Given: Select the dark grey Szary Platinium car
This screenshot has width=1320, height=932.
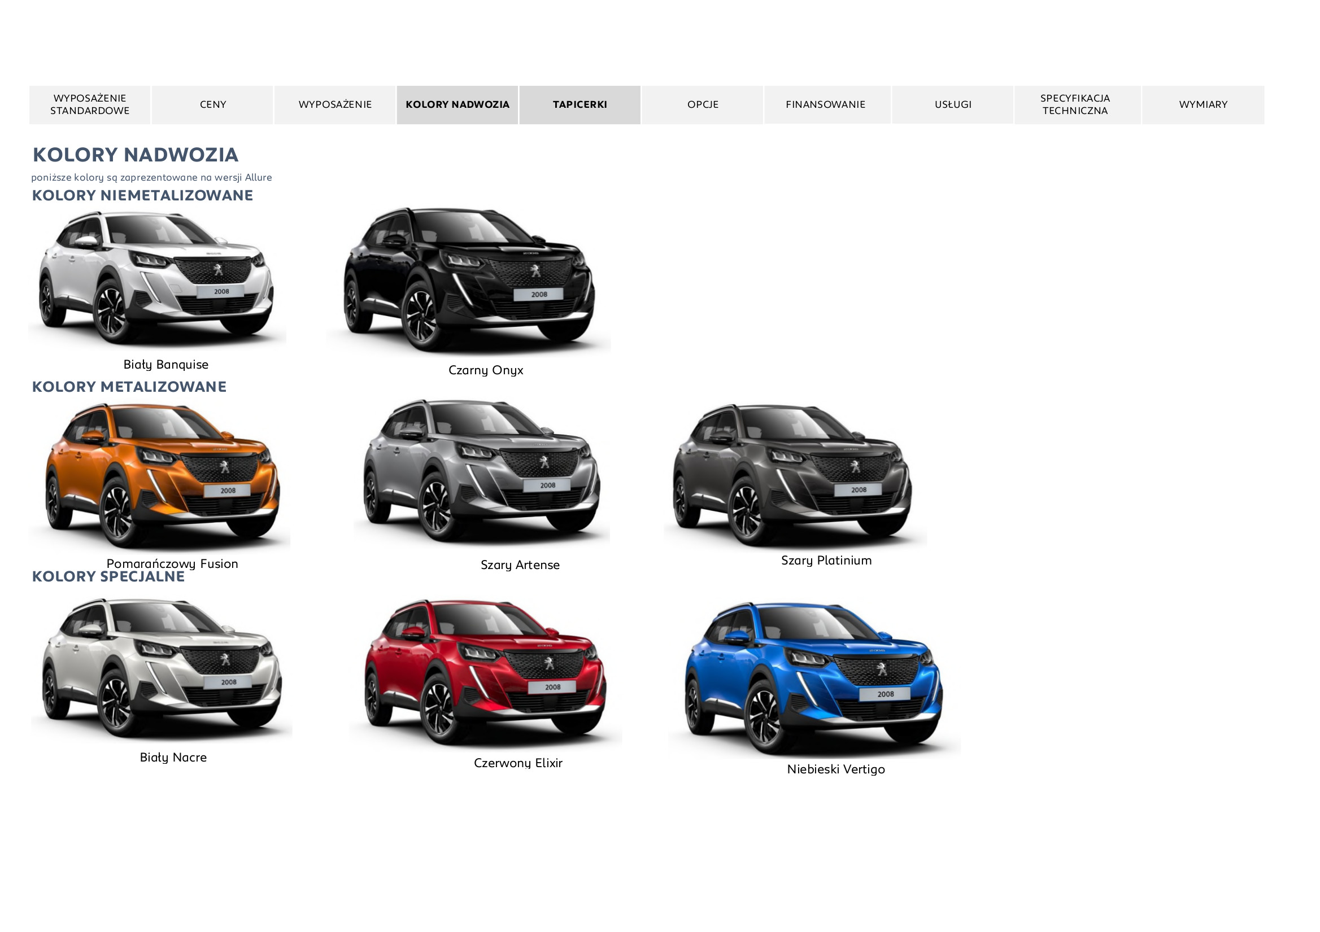Looking at the screenshot, I should tap(795, 476).
